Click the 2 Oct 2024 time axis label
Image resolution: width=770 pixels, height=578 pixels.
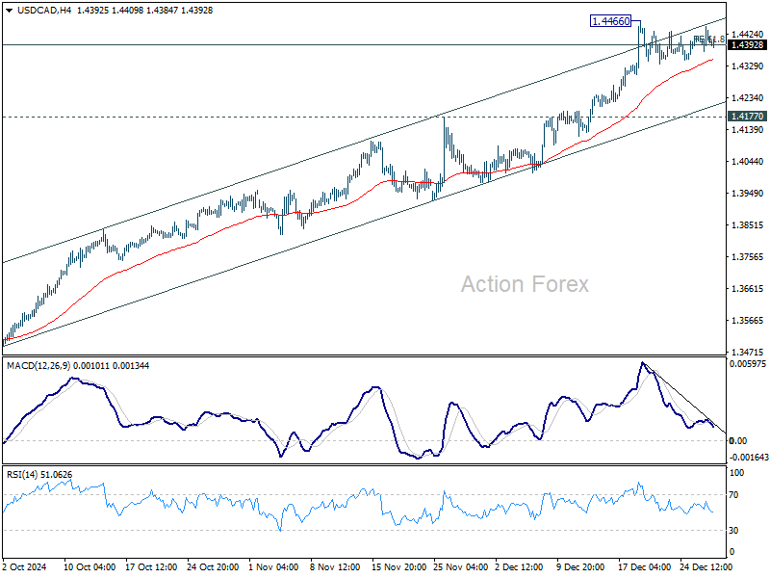pos(25,566)
